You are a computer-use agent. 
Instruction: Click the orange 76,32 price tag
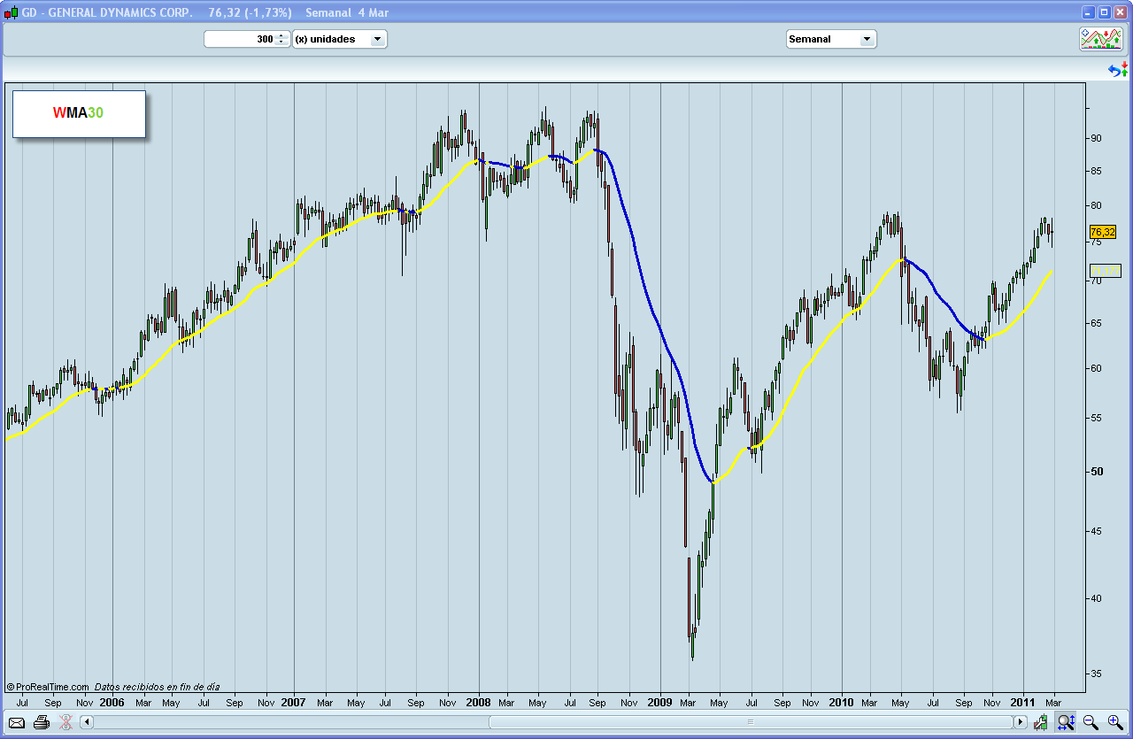pyautogui.click(x=1101, y=232)
